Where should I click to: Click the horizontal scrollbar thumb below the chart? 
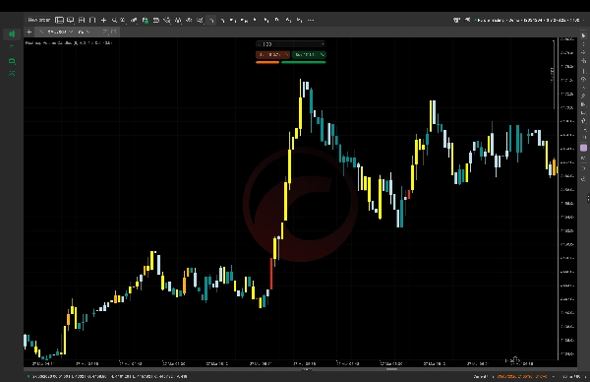pos(391,369)
